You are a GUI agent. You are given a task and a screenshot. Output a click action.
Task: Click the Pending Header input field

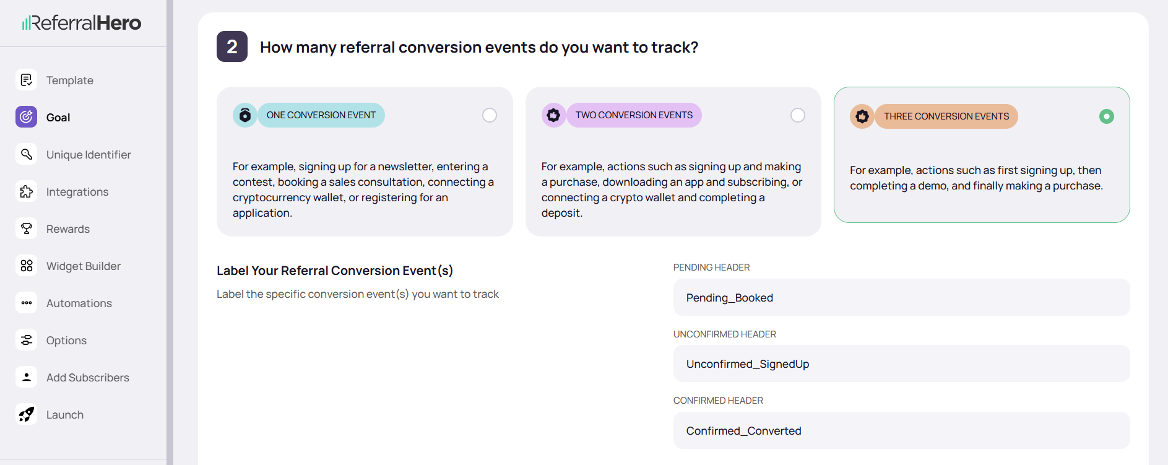point(901,298)
